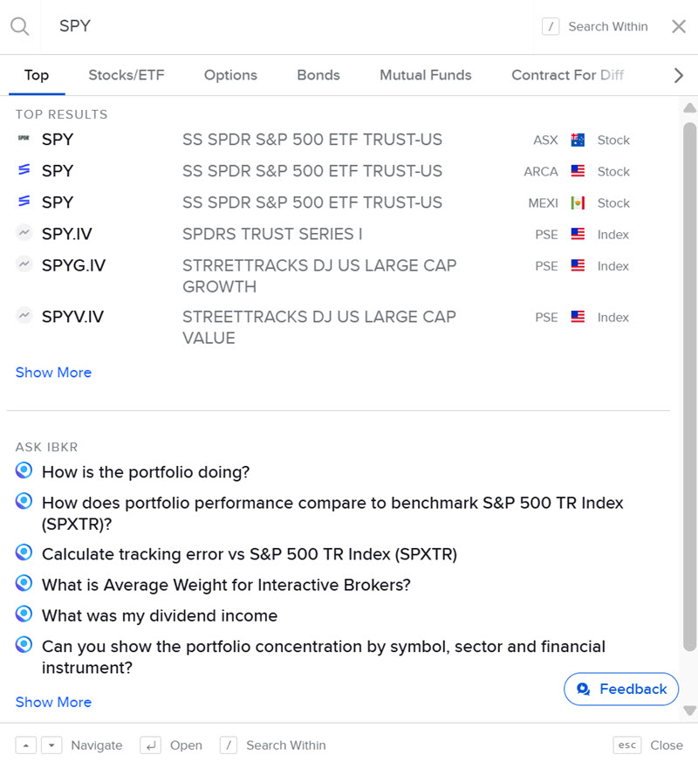Click the US flag on ARCA row
Viewport: 698px width, 762px height.
point(578,171)
